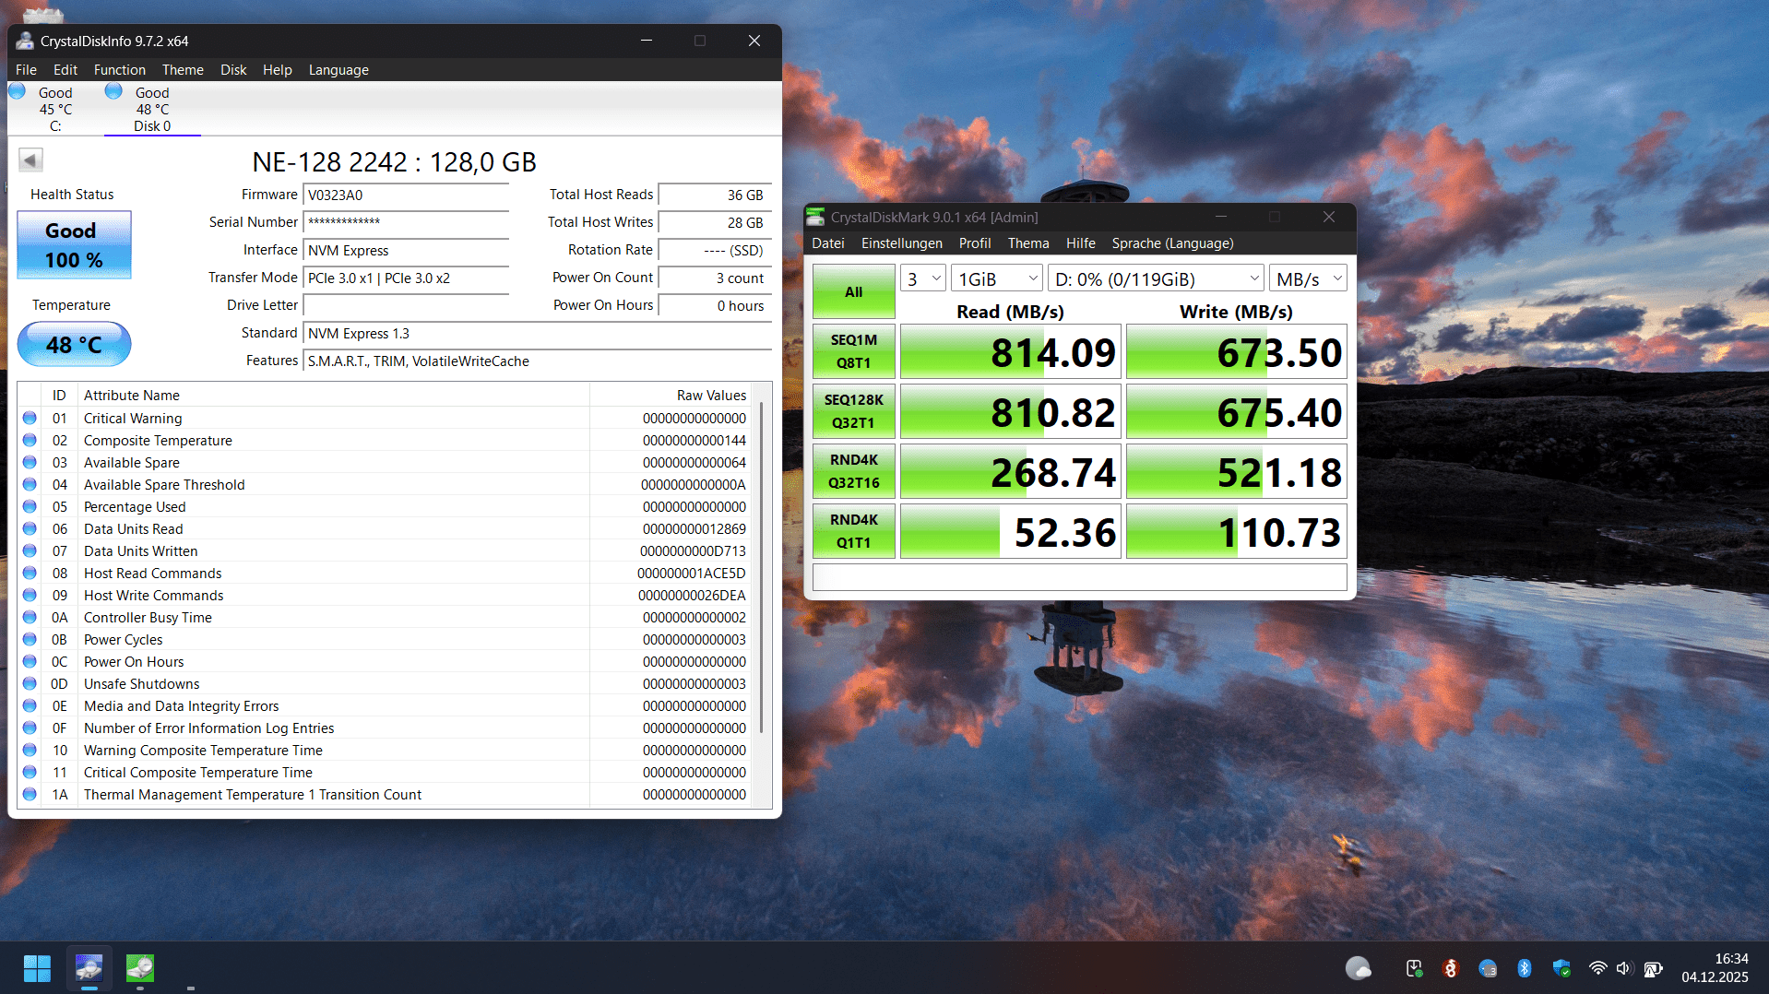Screen dimensions: 1769x994
Task: Click the masked Serial Number field
Action: point(406,222)
